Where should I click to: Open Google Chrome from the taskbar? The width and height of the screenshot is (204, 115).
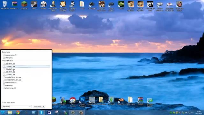(18, 112)
